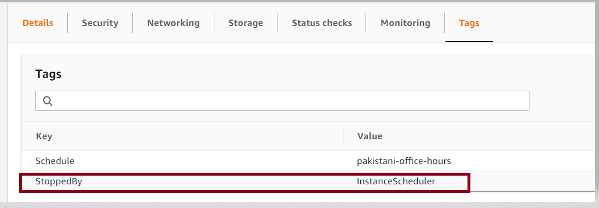Viewport: 599px width, 208px height.
Task: Switch to the Details tab
Action: click(x=38, y=23)
